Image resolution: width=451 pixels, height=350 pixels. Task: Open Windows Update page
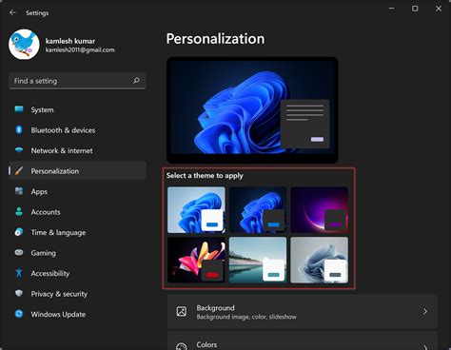[77, 314]
